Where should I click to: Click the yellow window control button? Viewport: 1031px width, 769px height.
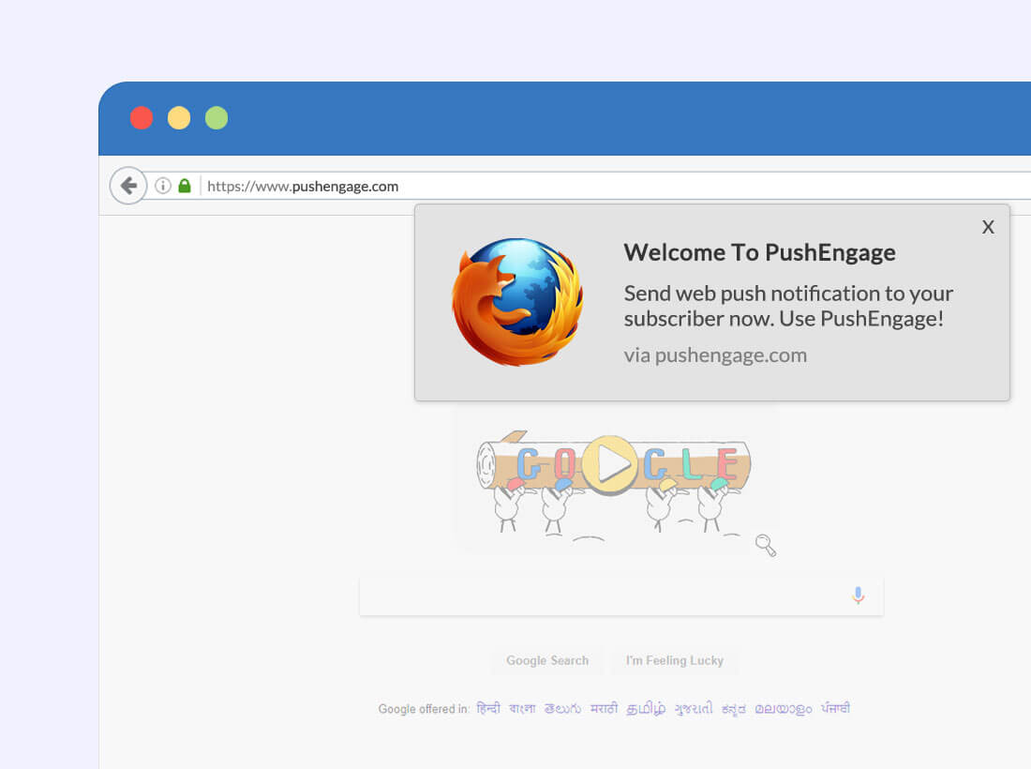[179, 117]
